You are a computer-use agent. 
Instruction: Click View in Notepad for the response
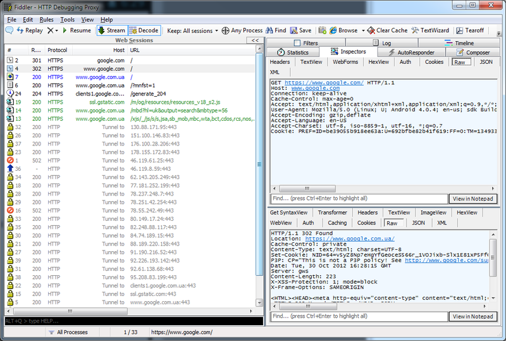pyautogui.click(x=472, y=316)
